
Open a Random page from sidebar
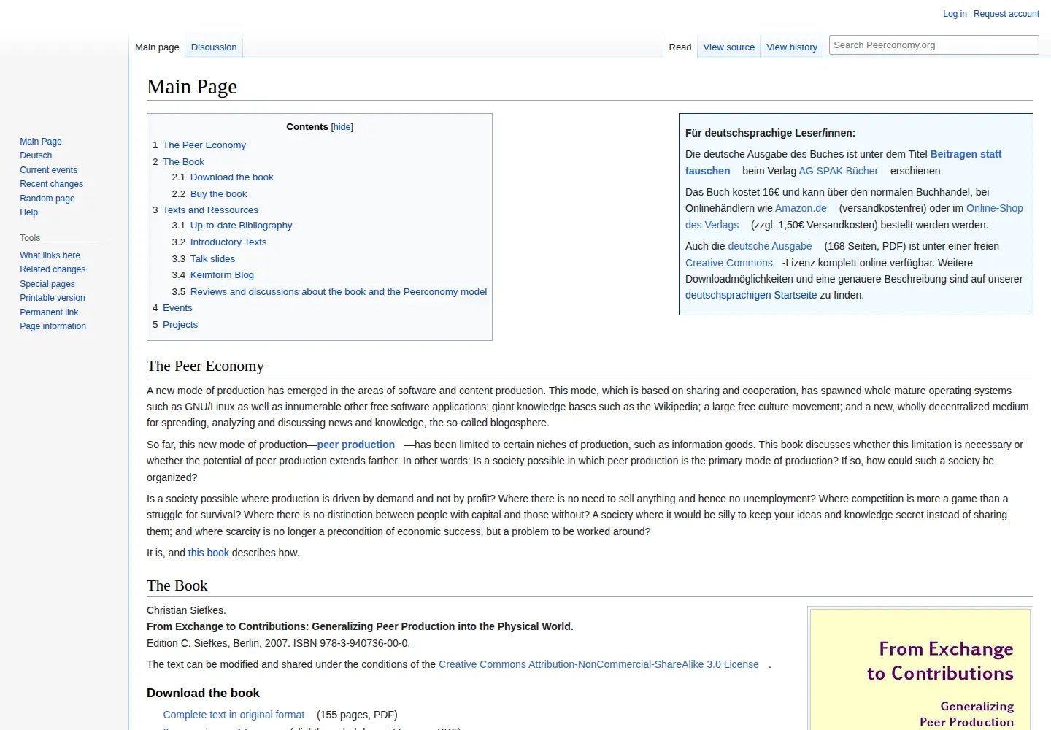coord(47,199)
